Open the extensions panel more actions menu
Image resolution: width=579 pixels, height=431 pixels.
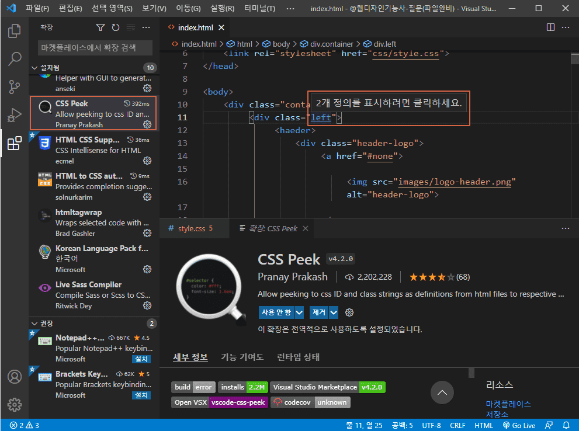pyautogui.click(x=146, y=27)
